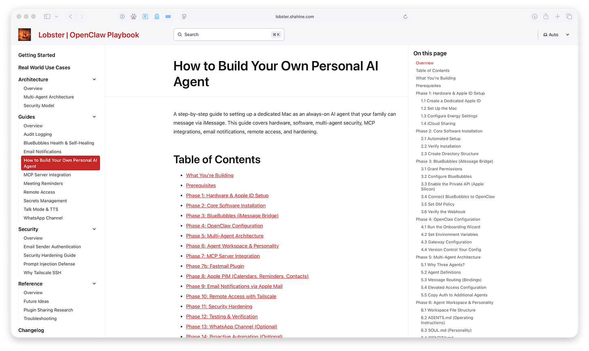Select How to Build Your Own Personal AI Agent
This screenshot has height=351, width=589.
pyautogui.click(x=60, y=163)
